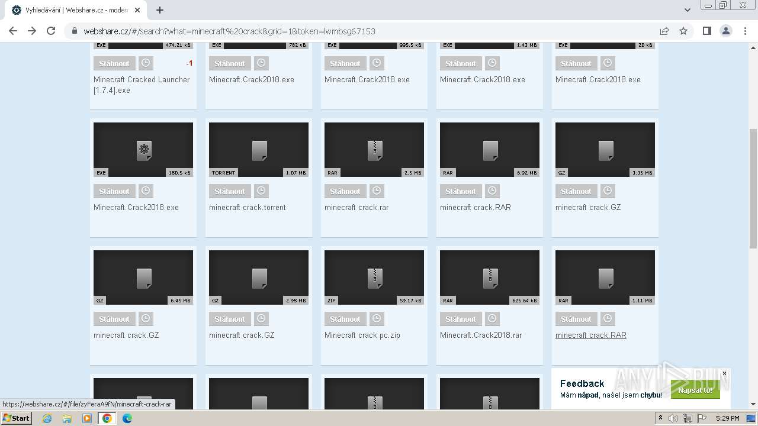Screen dimensions: 758x426
Task: Click Stáhnout for minecraft crack.GZ 6.45 MB
Action: pyautogui.click(x=114, y=319)
